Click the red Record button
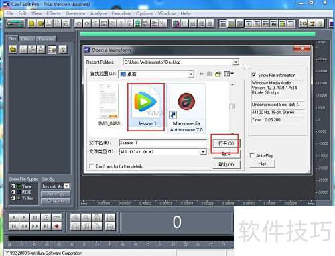The width and height of the screenshot is (335, 256). [x=56, y=227]
